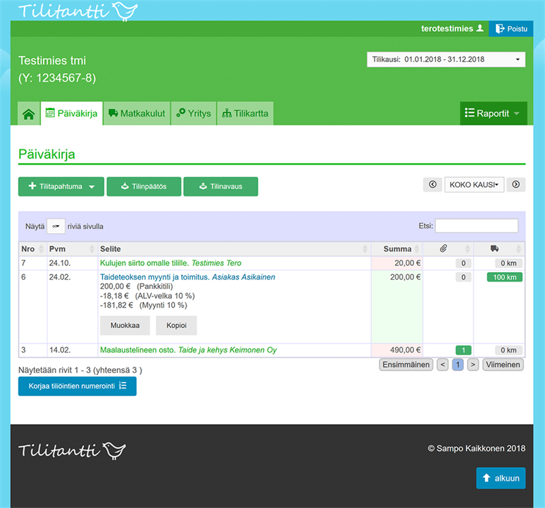Go to previous period with left arrow
The width and height of the screenshot is (545, 508).
click(433, 185)
